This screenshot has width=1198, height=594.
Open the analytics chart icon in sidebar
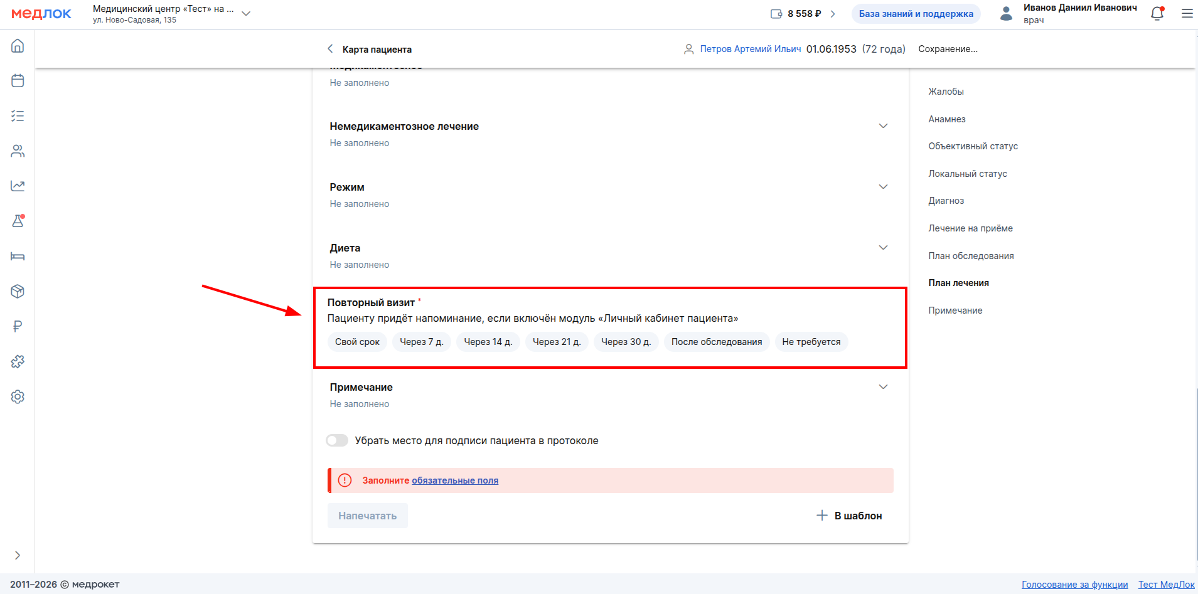[x=18, y=186]
